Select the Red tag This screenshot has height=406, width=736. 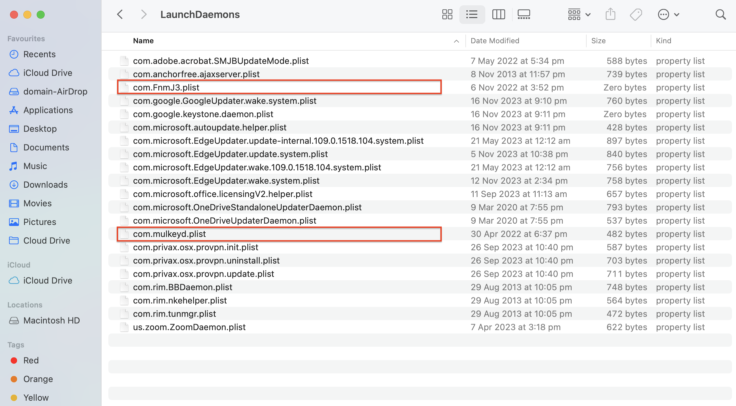pos(31,360)
